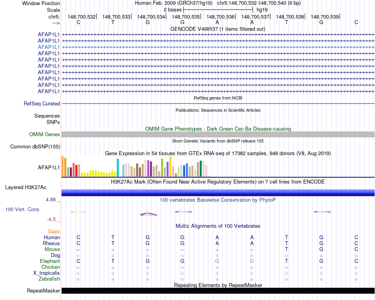Screen dimensions: 375x300
Task: Open the RefSeq Curated track label
Action: (42, 103)
